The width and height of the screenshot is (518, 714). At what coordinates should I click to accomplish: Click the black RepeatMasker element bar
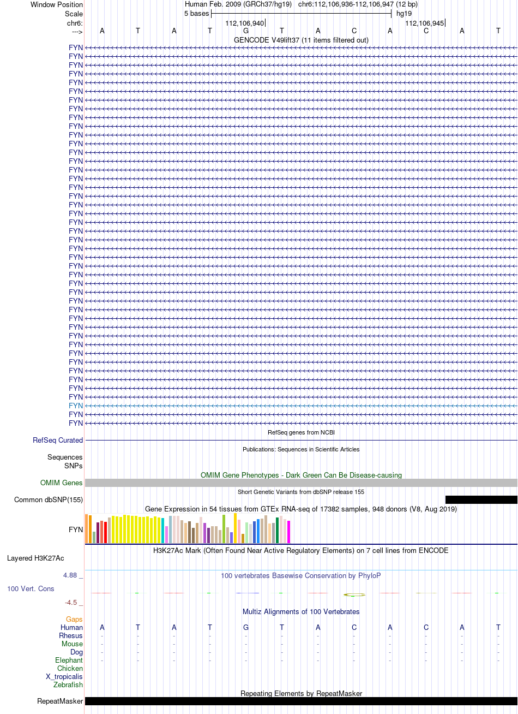pos(301,701)
